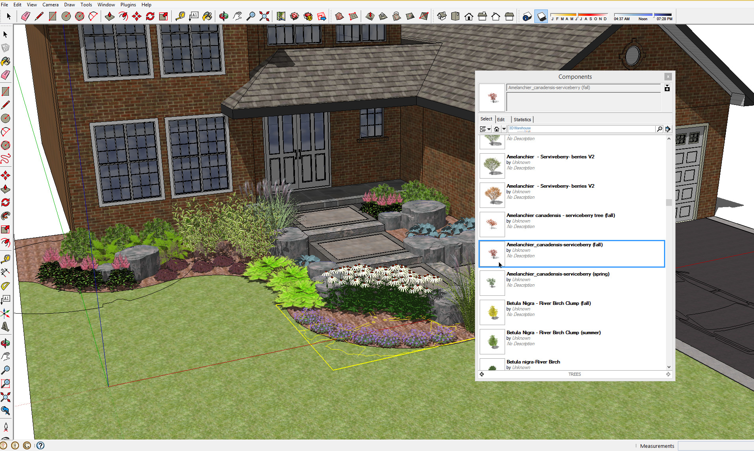This screenshot has height=451, width=754.
Task: Open Shadow Settings dialog
Action: coord(527,17)
